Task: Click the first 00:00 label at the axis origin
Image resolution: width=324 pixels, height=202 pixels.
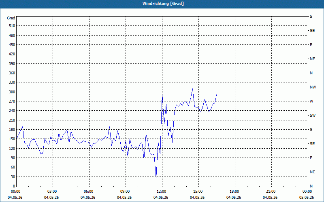Action: (16, 191)
